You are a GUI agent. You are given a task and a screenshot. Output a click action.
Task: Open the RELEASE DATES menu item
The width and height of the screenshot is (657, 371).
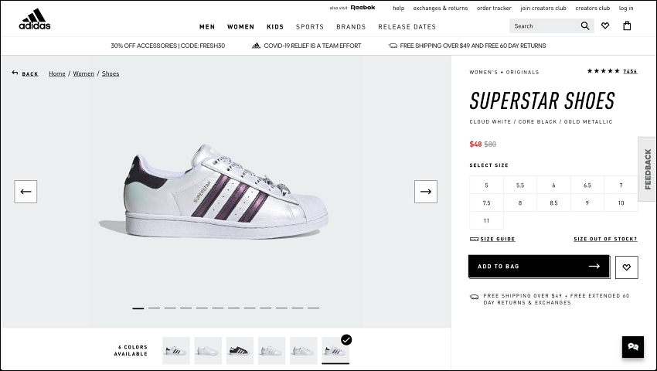(407, 27)
